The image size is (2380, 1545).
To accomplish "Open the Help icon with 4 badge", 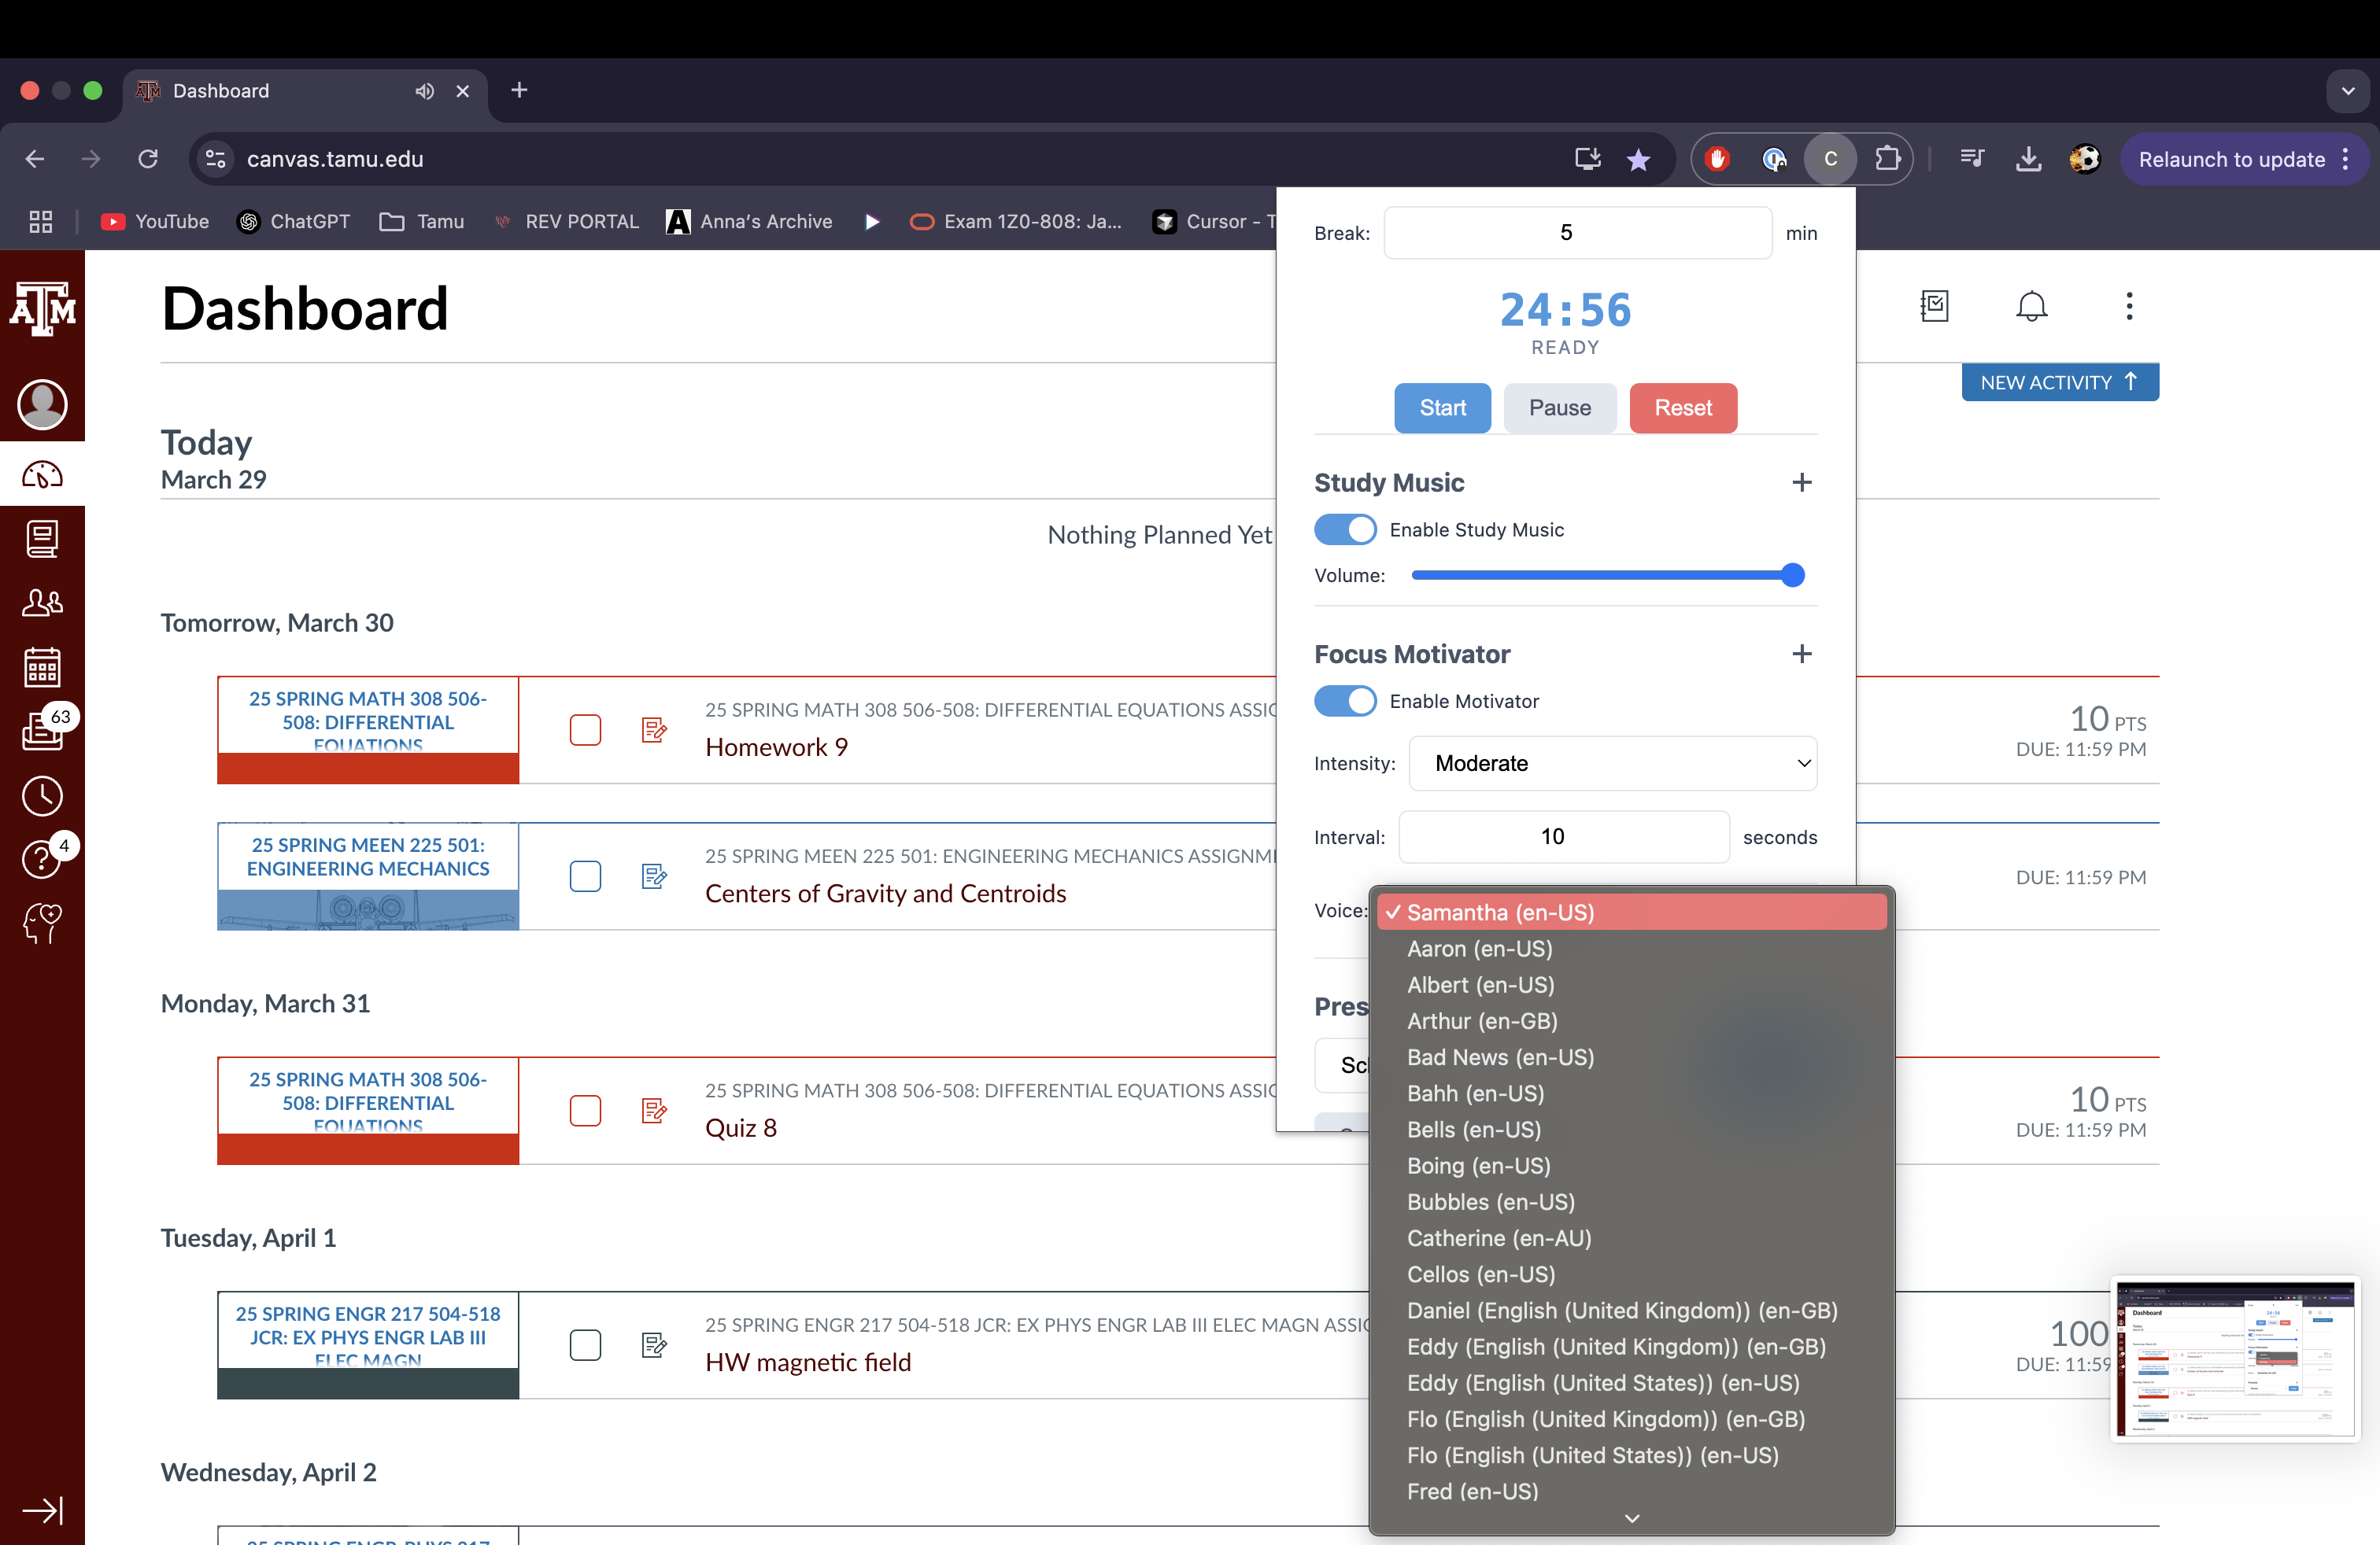I will (x=42, y=858).
